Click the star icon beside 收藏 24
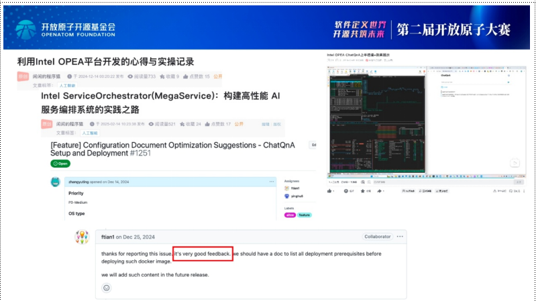The width and height of the screenshot is (536, 301). pos(182,124)
